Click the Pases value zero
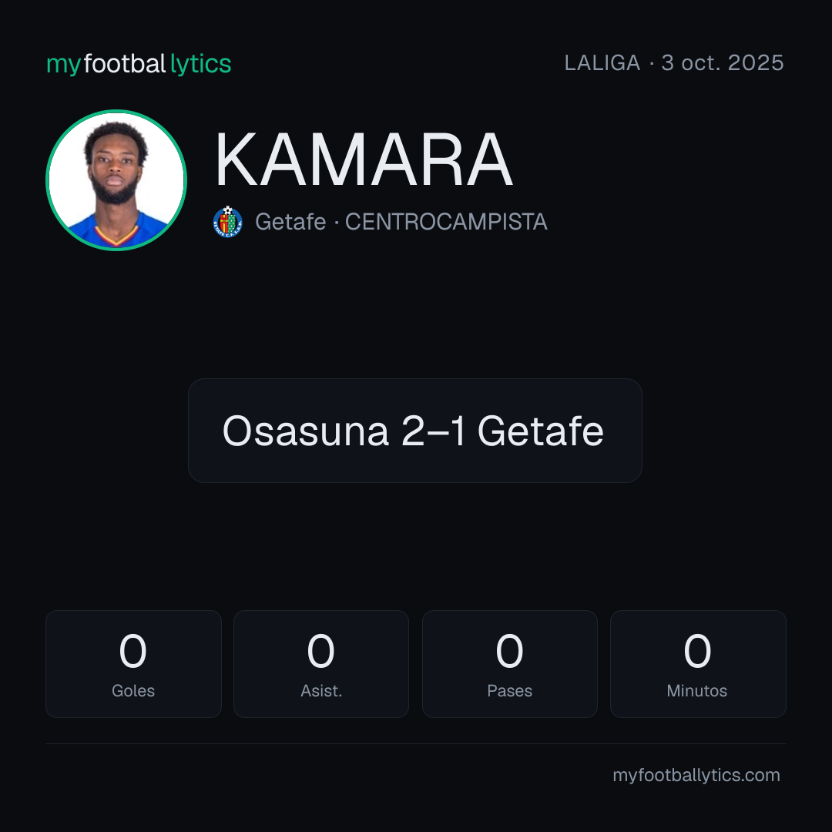 [x=509, y=651]
